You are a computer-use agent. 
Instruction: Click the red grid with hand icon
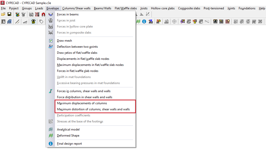[x=227, y=21]
